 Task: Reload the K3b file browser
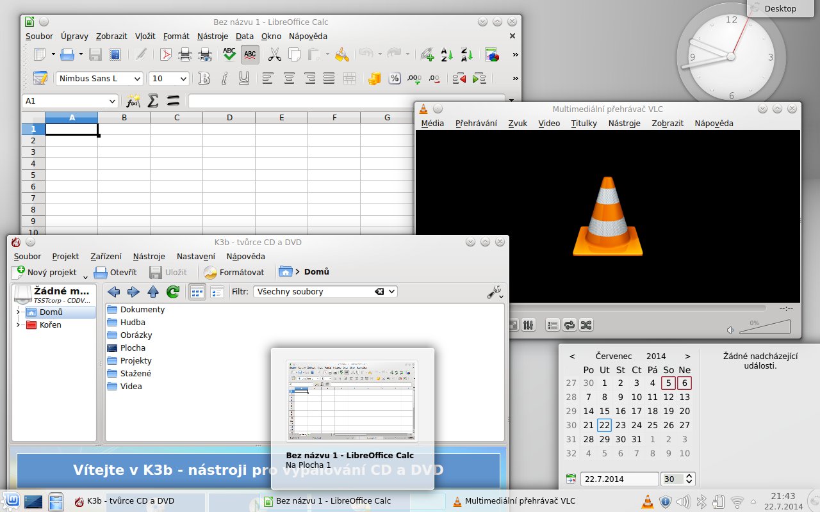pyautogui.click(x=173, y=292)
